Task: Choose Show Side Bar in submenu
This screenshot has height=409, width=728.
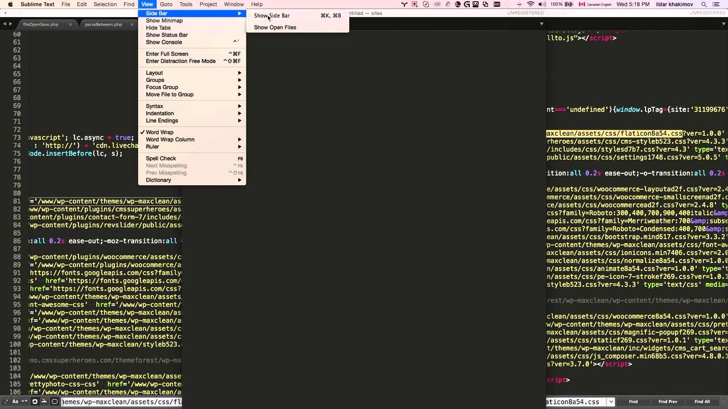Action: pos(297,15)
